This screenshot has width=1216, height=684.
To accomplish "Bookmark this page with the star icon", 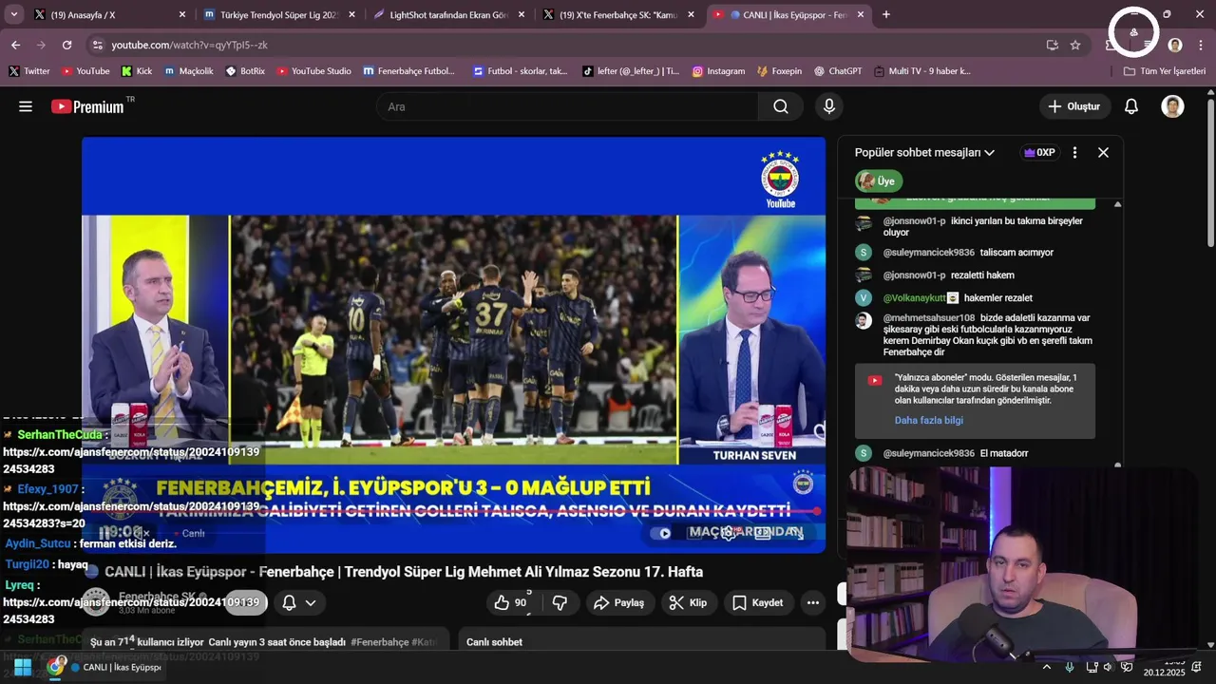I will pos(1075,45).
